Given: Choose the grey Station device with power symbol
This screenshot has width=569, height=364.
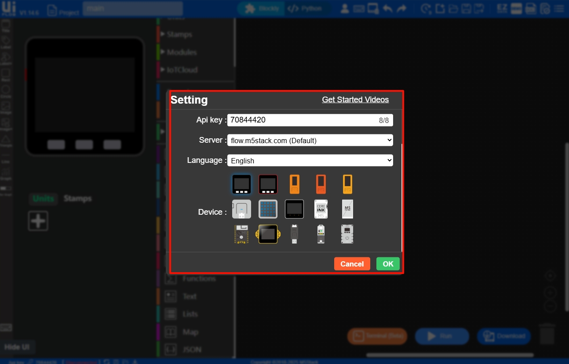Looking at the screenshot, I should click(x=347, y=234).
